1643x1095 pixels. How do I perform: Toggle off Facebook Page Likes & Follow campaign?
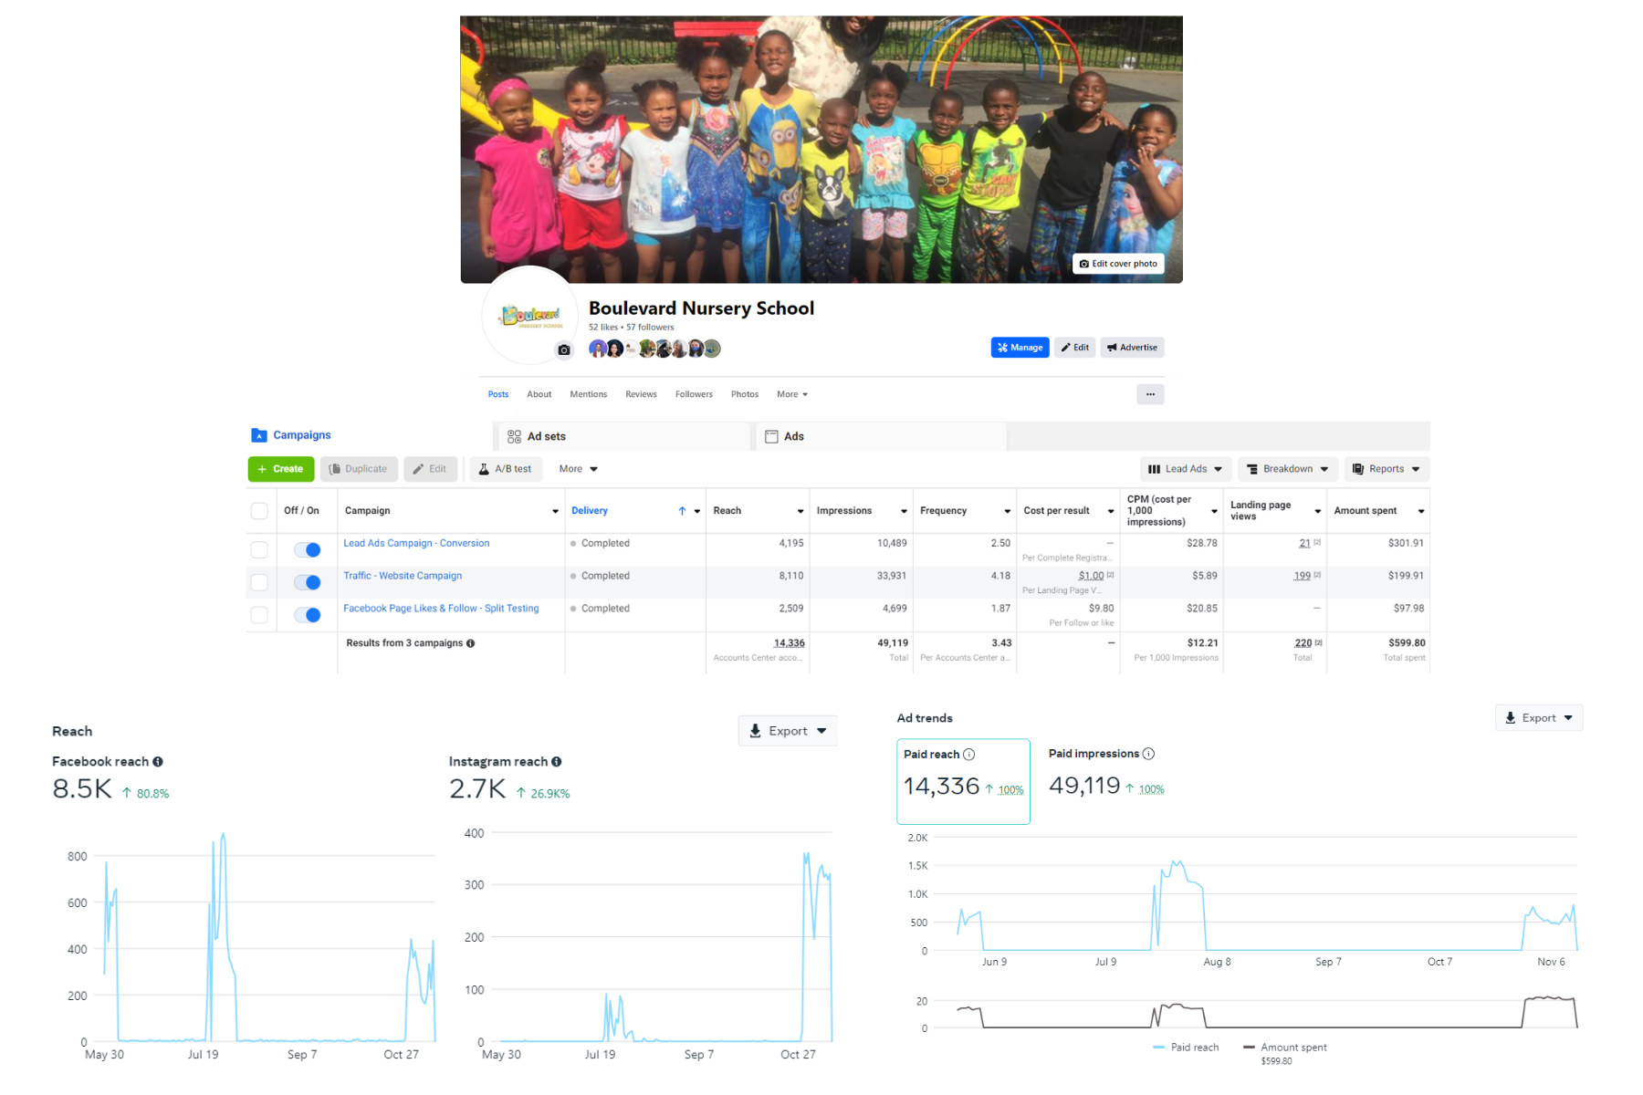[308, 615]
